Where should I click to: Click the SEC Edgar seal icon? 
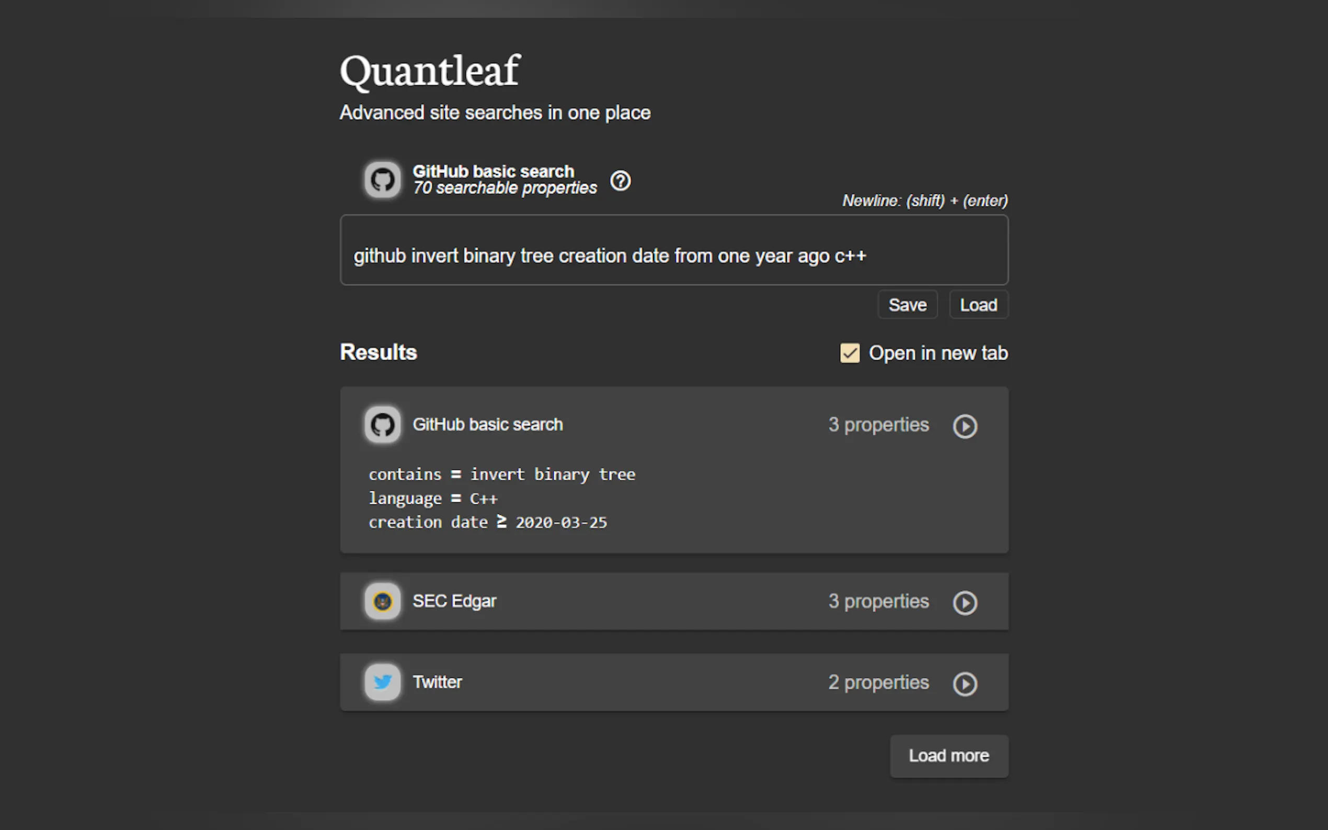tap(383, 602)
